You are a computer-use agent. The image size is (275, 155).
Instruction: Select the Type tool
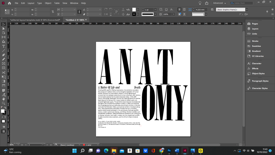pyautogui.click(x=3, y=46)
